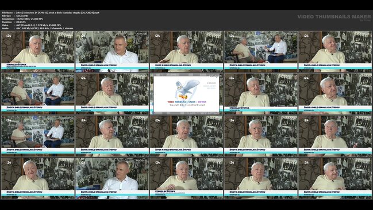Screen dimensions: 373x210
Task: Open the top-row wide shot of both men seated
Action: pos(261,51)
